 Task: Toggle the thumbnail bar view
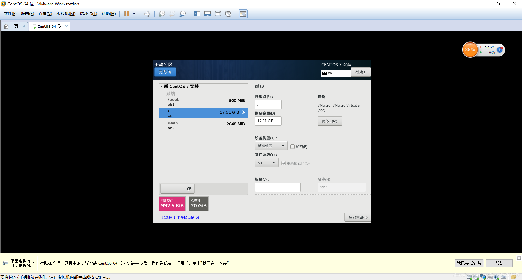point(207,14)
